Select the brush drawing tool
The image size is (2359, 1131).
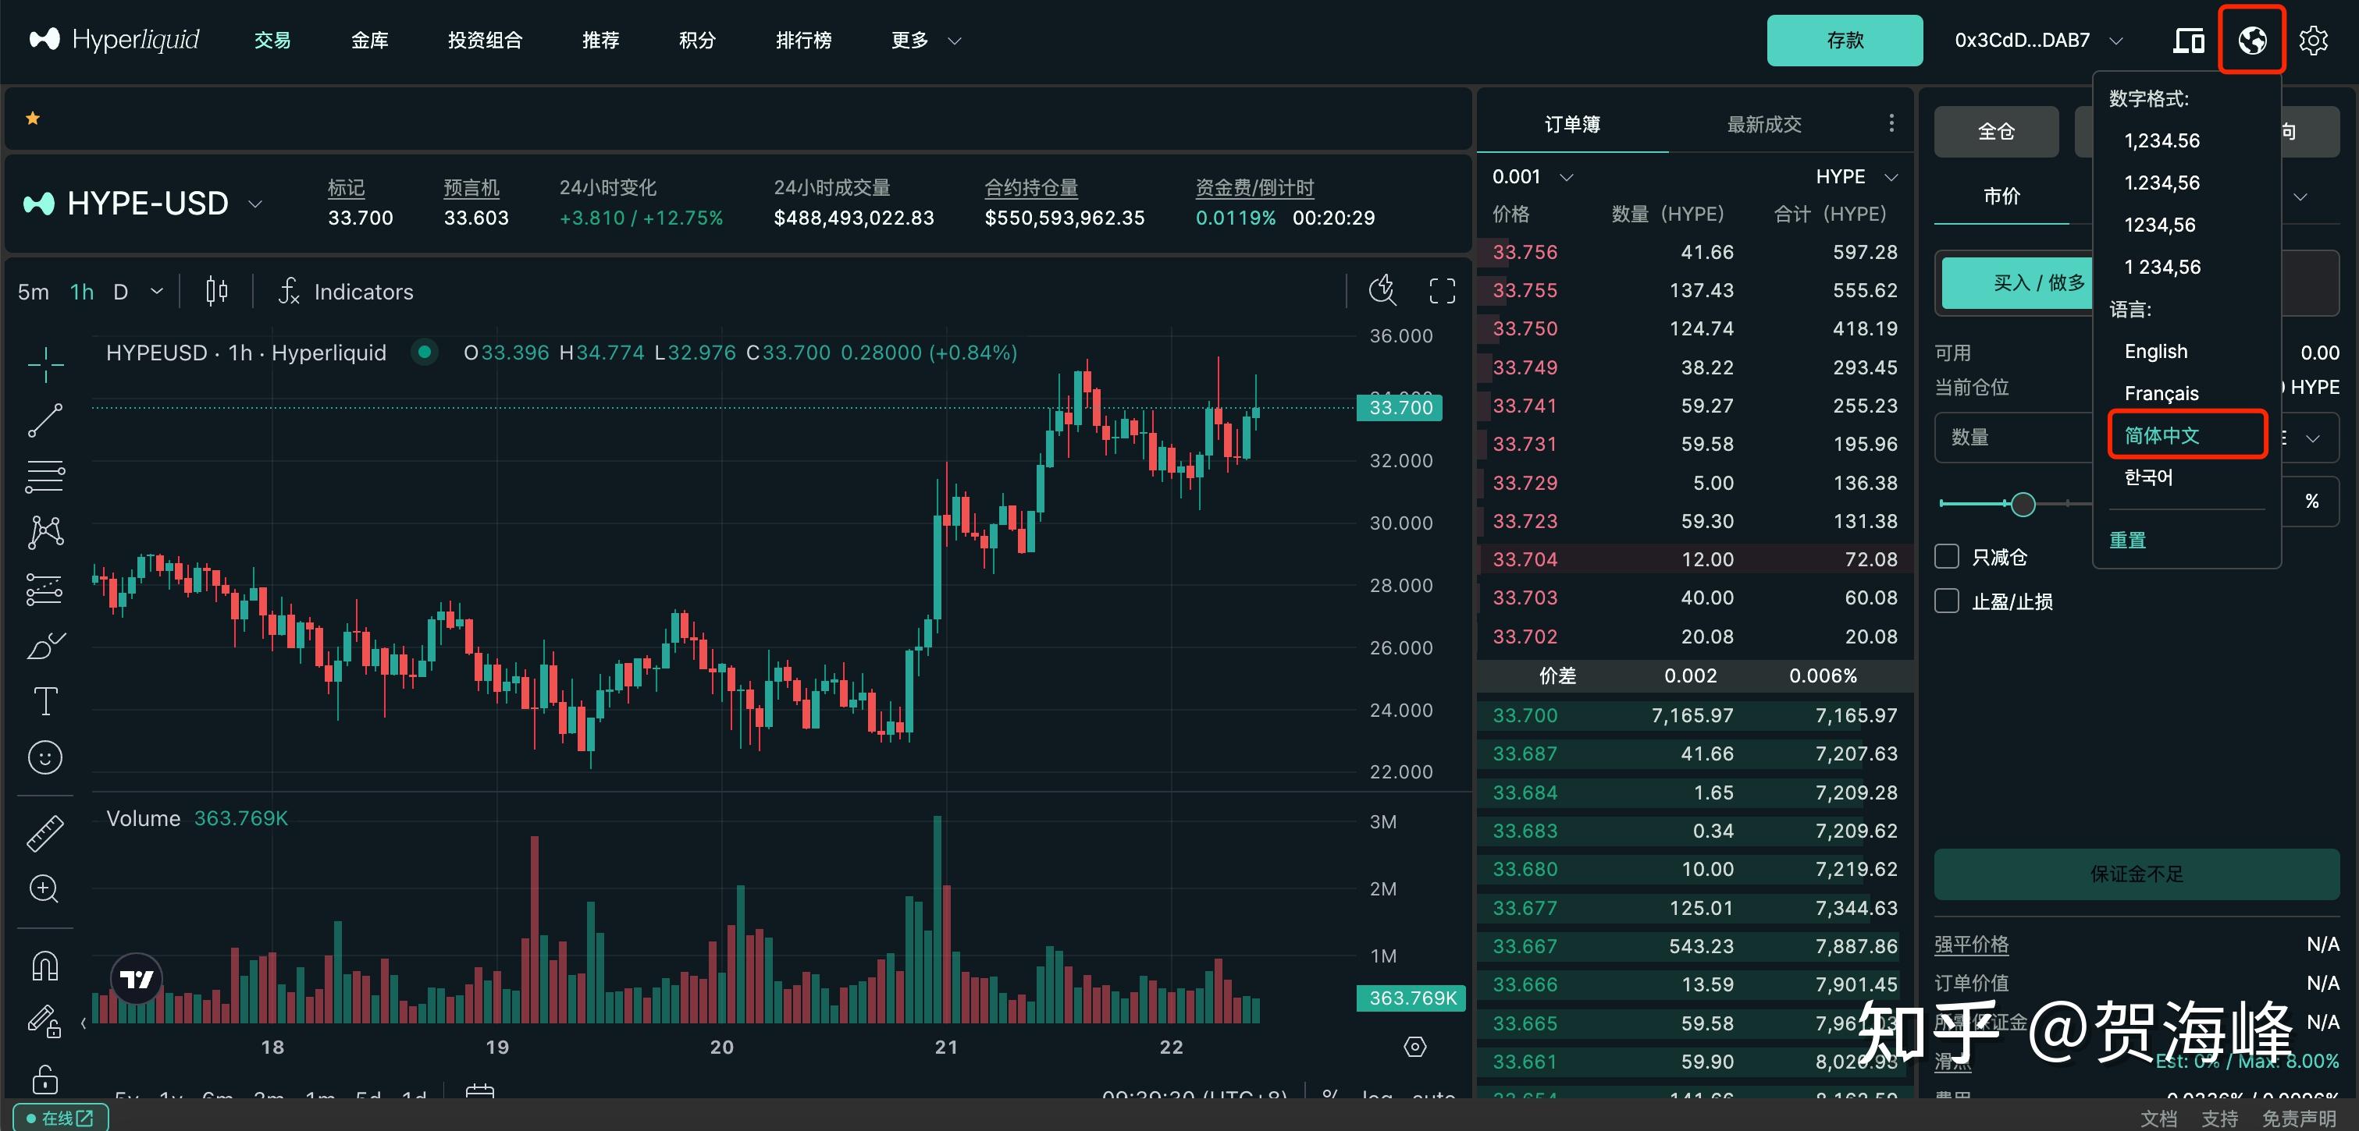coord(44,645)
